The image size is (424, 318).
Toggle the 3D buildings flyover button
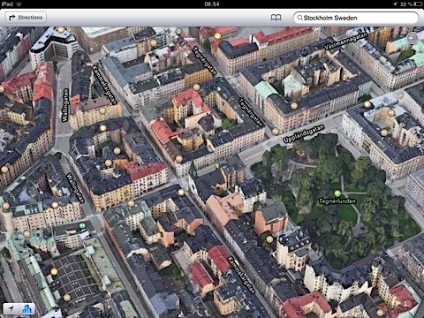click(27, 308)
